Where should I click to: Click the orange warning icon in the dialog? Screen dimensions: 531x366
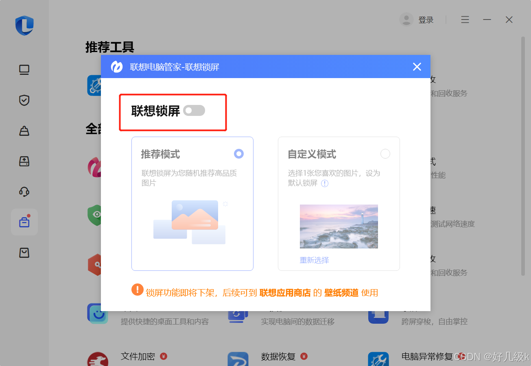pos(138,290)
